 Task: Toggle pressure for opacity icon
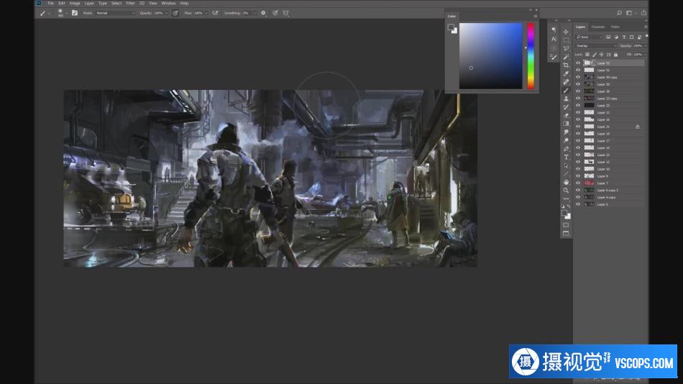pos(175,13)
